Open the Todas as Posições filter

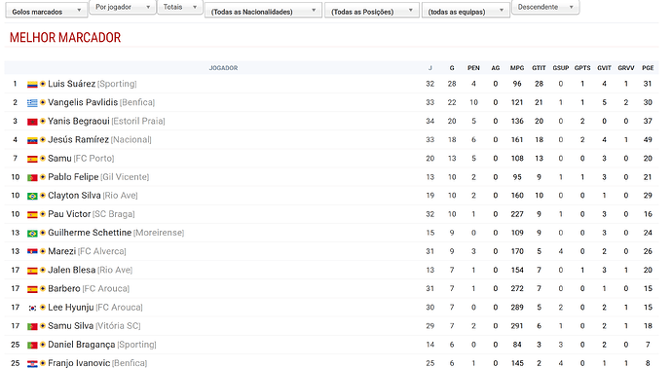click(x=372, y=12)
